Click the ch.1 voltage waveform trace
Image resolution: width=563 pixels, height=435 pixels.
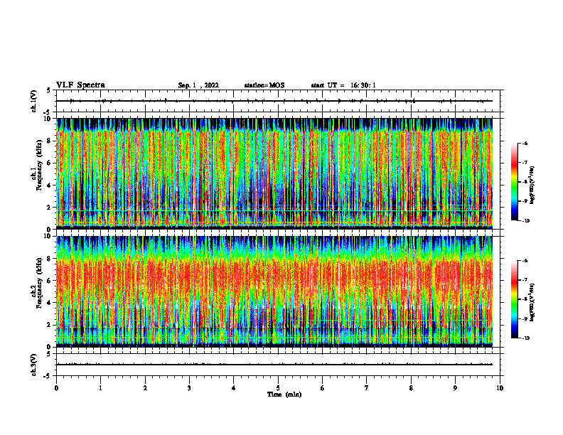274,101
